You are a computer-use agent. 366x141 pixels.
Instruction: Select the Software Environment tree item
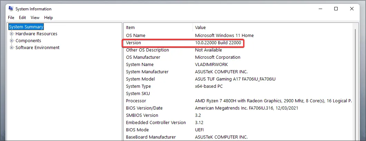(37, 48)
